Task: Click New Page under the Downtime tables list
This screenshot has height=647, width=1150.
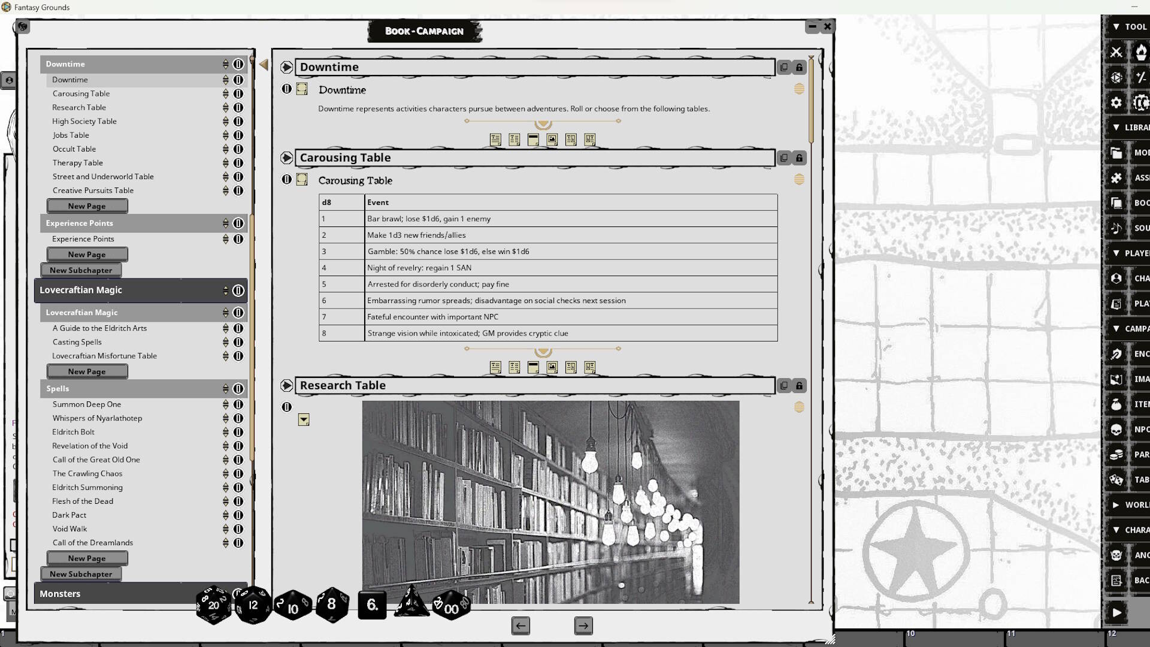Action: (x=87, y=205)
